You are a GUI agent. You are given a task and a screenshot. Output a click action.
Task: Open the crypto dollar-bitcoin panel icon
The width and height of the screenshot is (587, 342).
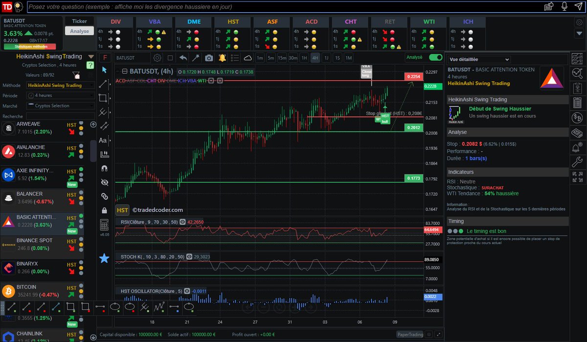(x=577, y=118)
